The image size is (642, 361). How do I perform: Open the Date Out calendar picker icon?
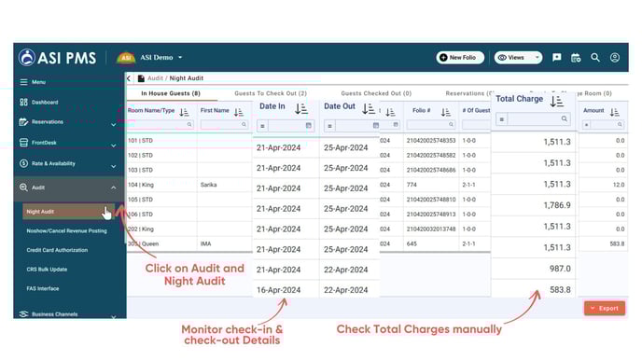coord(375,125)
